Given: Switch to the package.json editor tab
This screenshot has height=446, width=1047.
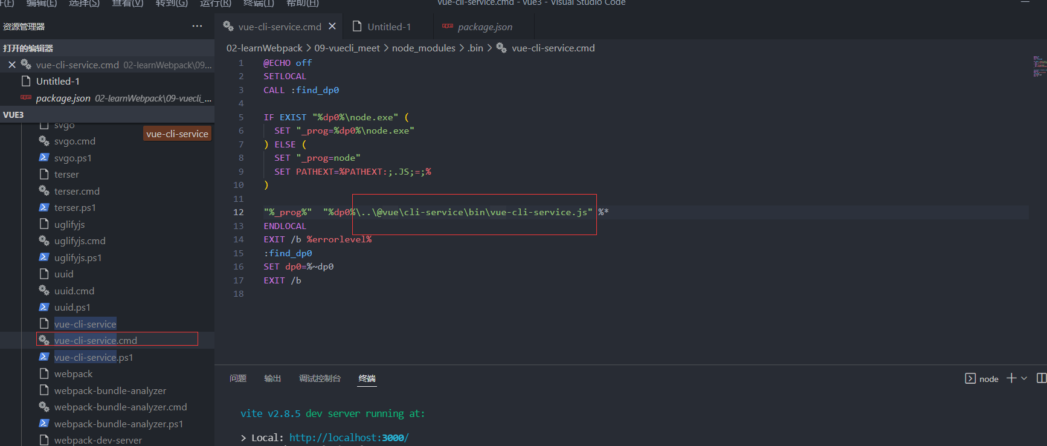Looking at the screenshot, I should click(x=485, y=27).
